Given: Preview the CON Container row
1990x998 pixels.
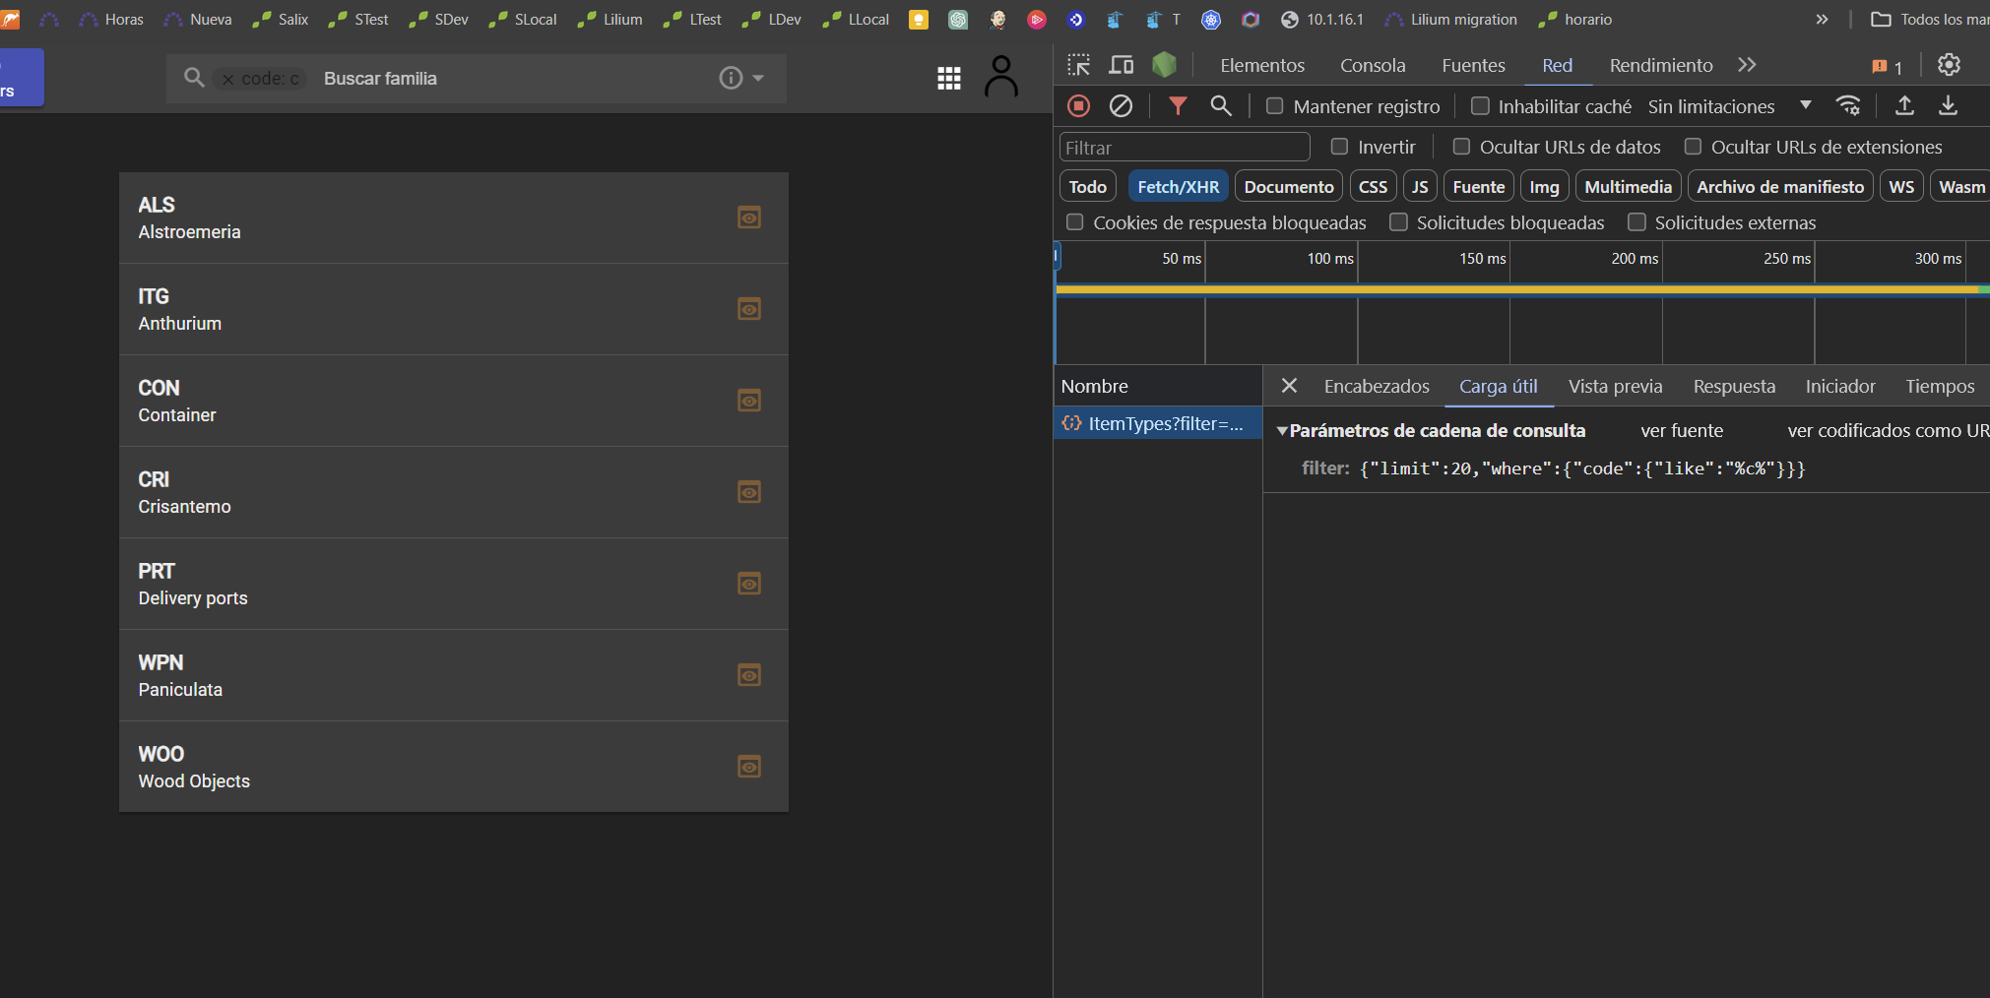Looking at the screenshot, I should (x=749, y=401).
